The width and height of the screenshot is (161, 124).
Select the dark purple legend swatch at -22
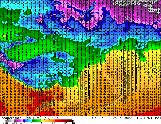point(15,121)
